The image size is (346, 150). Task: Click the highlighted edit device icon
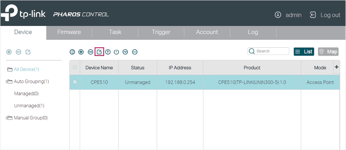pos(99,52)
